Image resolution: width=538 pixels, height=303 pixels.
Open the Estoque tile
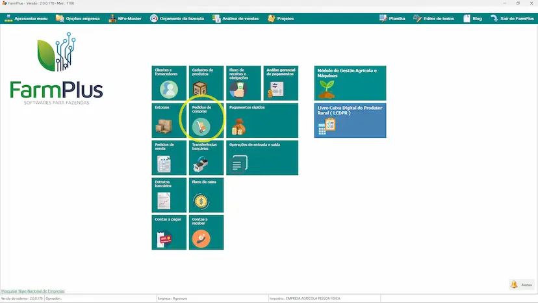click(169, 120)
